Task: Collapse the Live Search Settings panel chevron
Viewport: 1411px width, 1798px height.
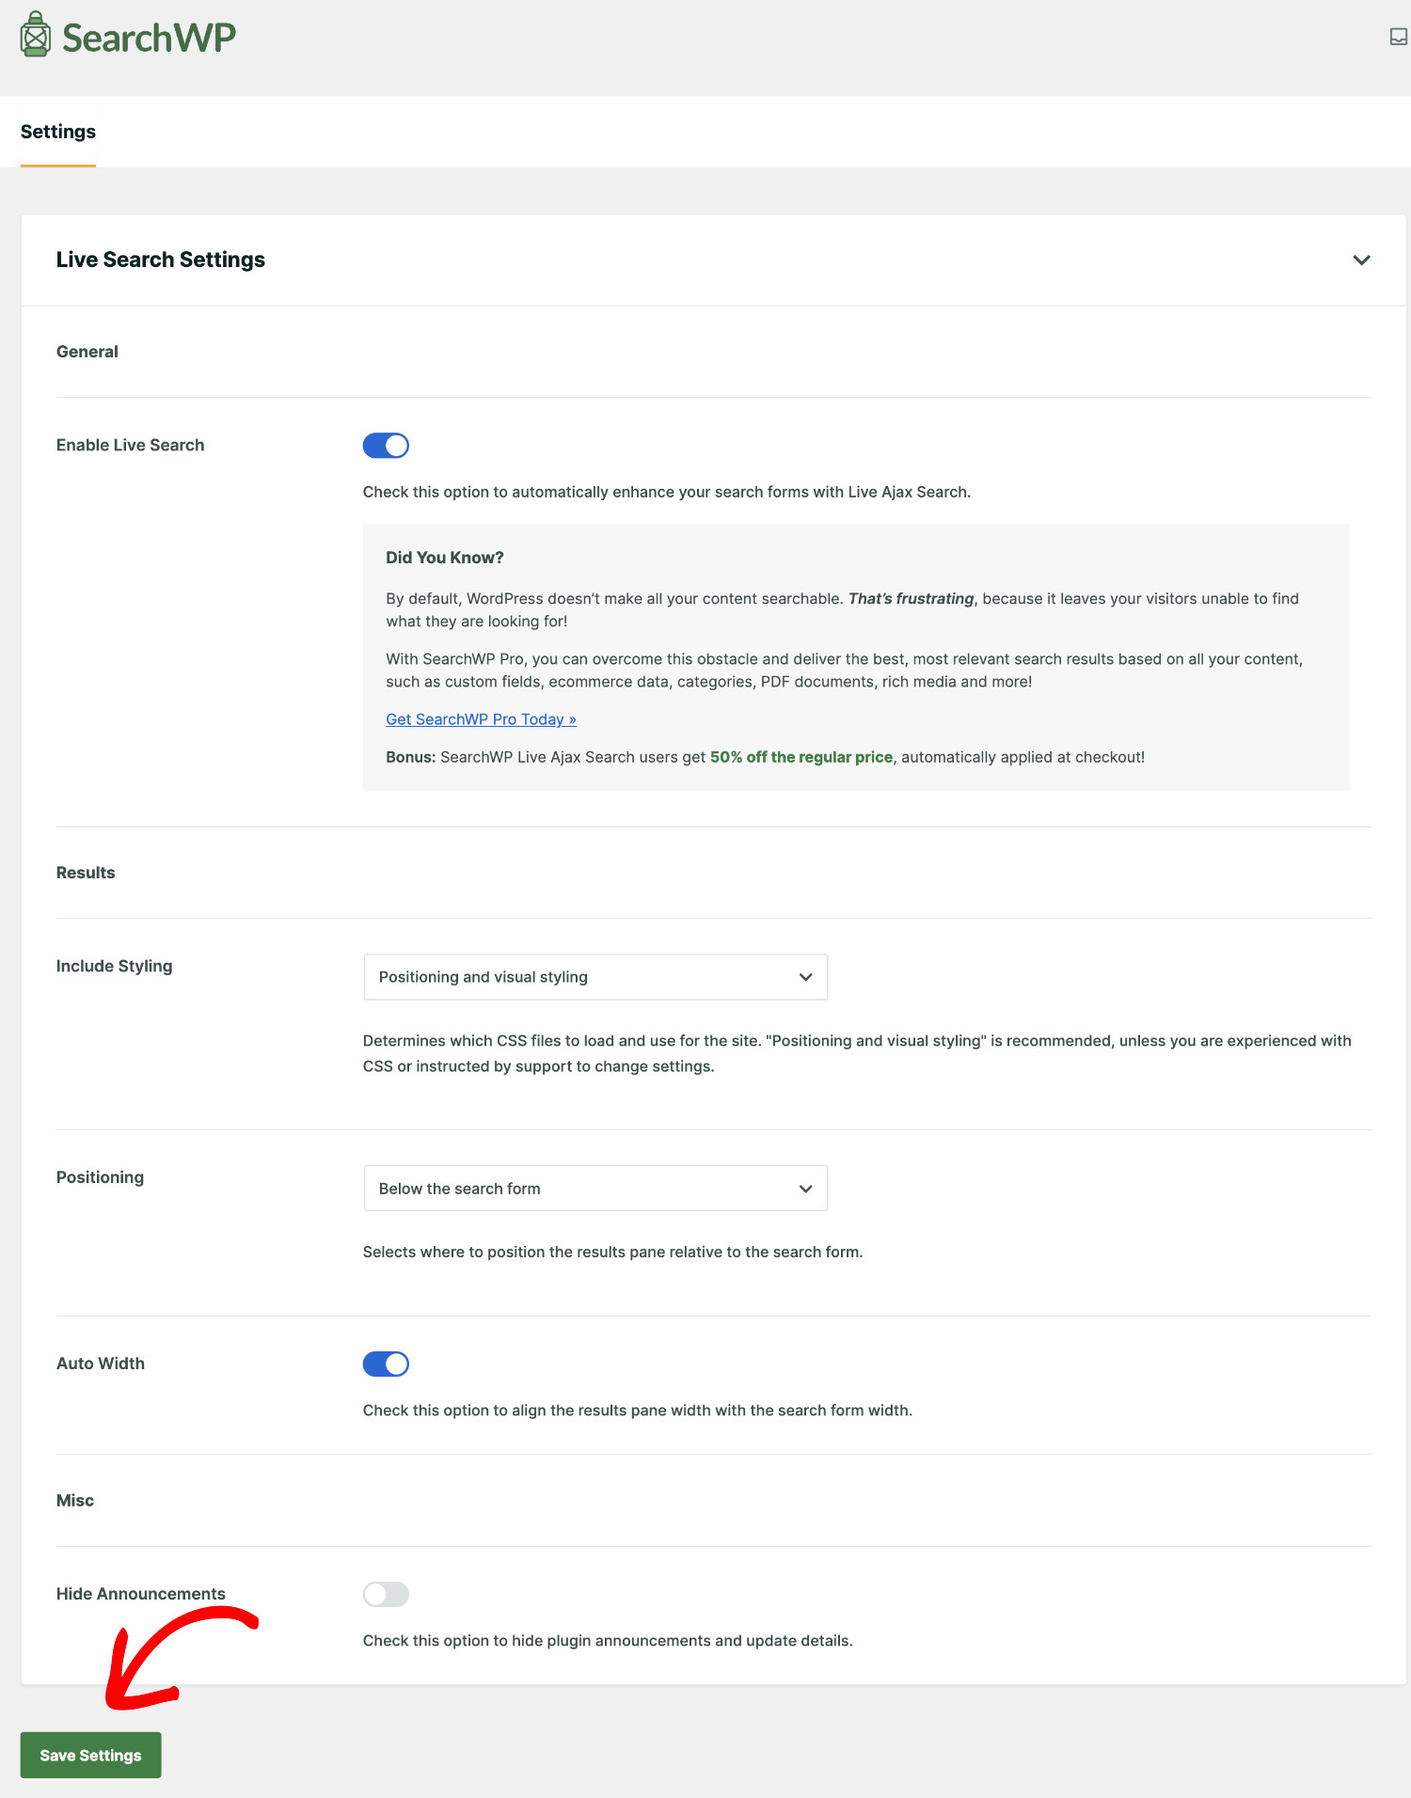Action: 1361,260
